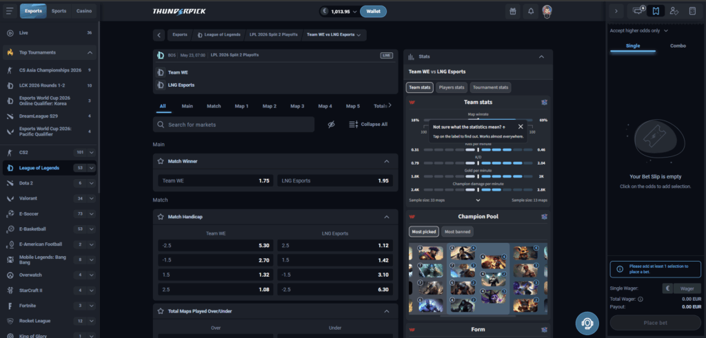Switch to Tournament stats view

(x=490, y=87)
